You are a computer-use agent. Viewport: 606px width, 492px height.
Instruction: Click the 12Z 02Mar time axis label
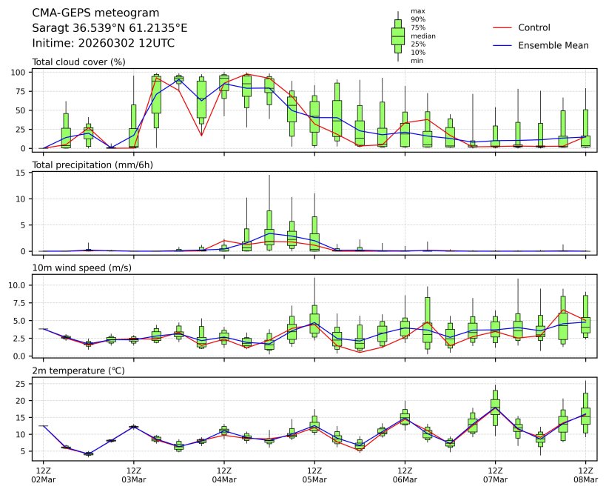point(43,475)
